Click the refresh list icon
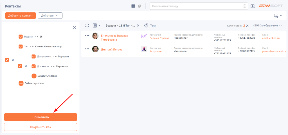 point(87,25)
